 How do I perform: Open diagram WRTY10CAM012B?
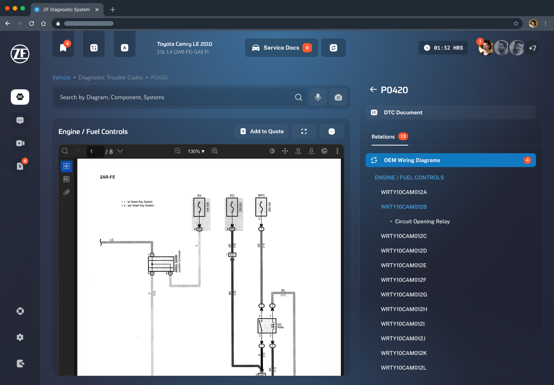click(404, 207)
